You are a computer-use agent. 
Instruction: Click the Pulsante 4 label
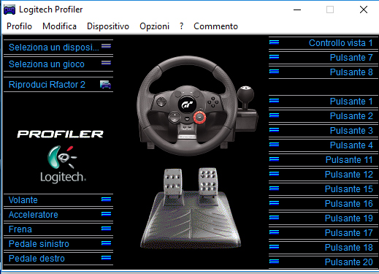pos(351,145)
